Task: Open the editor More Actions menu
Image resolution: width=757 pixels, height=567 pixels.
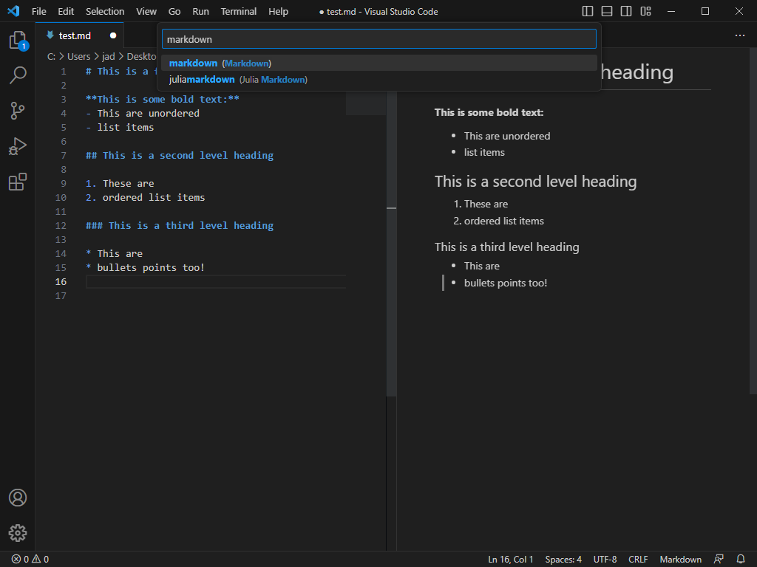Action: coord(740,35)
